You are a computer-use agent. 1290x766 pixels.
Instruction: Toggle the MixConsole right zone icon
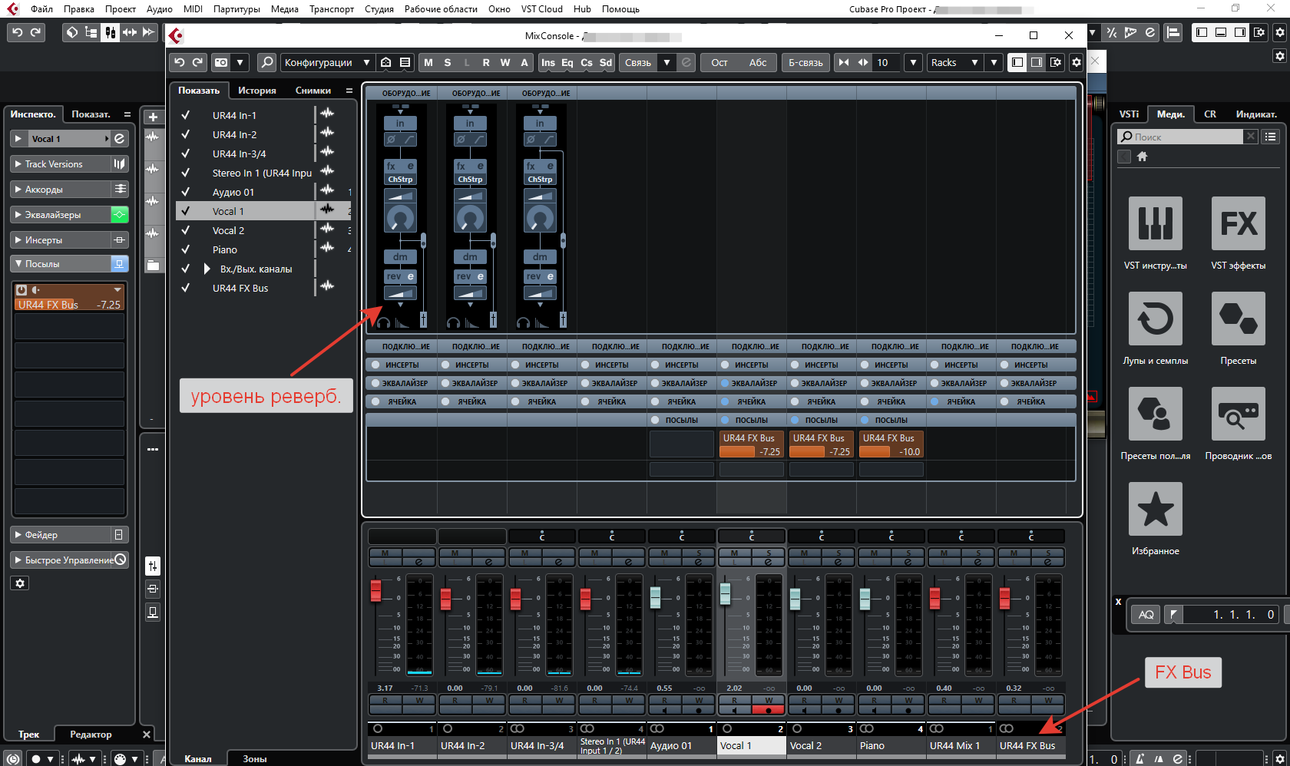point(1037,62)
